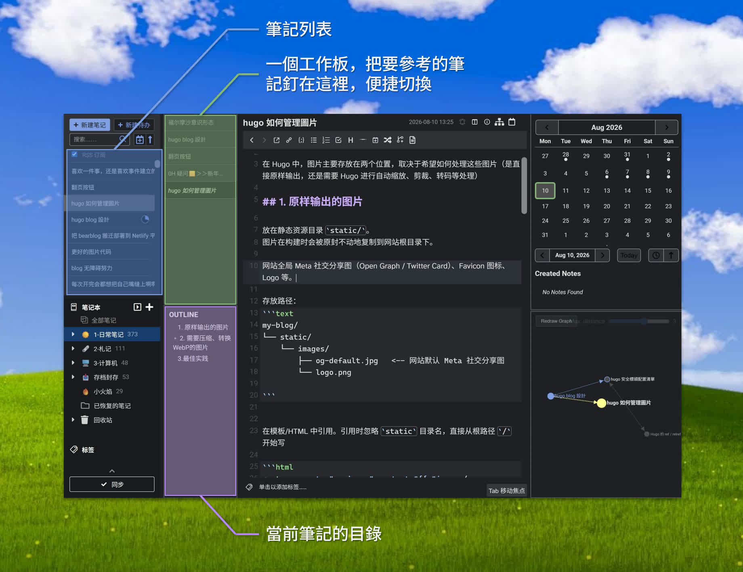Reverse sort order arrow in note list

150,140
